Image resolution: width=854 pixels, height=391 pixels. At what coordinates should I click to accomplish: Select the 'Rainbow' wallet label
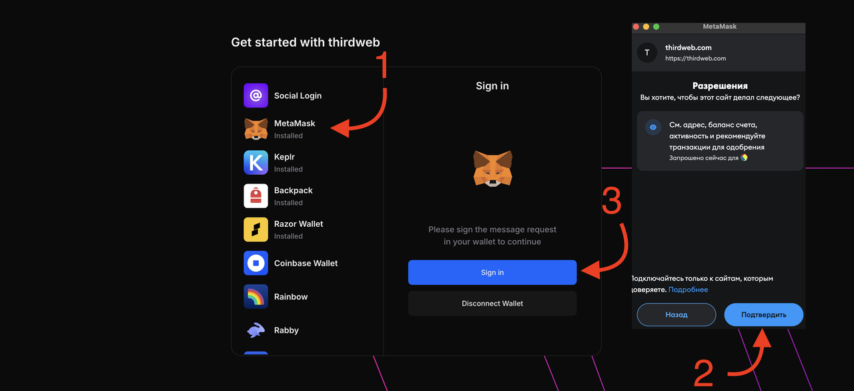pos(291,296)
